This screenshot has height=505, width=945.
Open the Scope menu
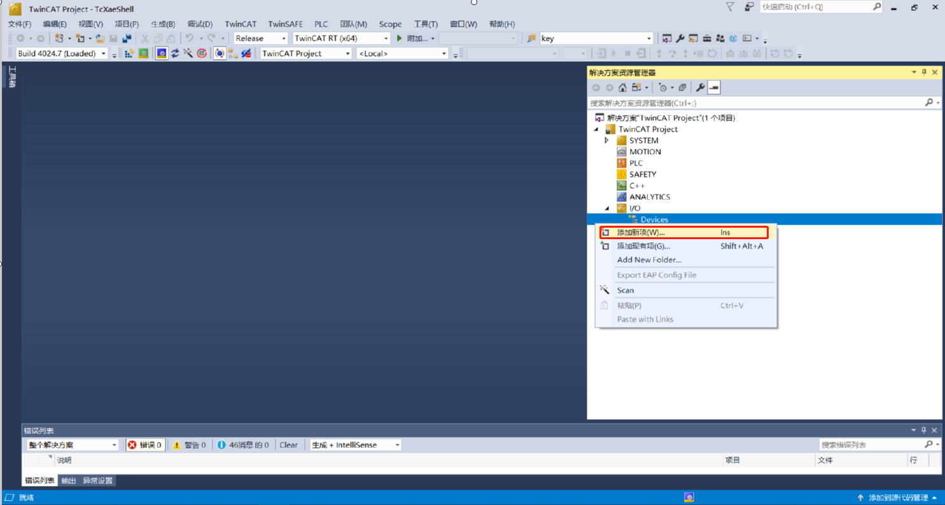390,24
